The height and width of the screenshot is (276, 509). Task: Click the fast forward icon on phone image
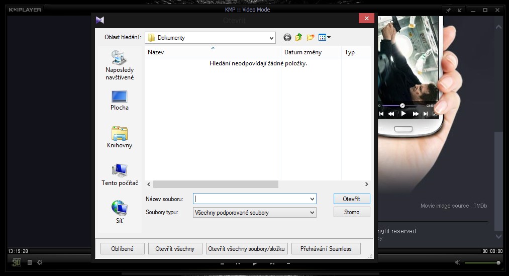pos(416,114)
